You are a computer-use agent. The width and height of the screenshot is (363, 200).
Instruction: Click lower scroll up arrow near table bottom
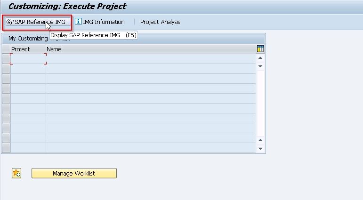tap(260, 140)
